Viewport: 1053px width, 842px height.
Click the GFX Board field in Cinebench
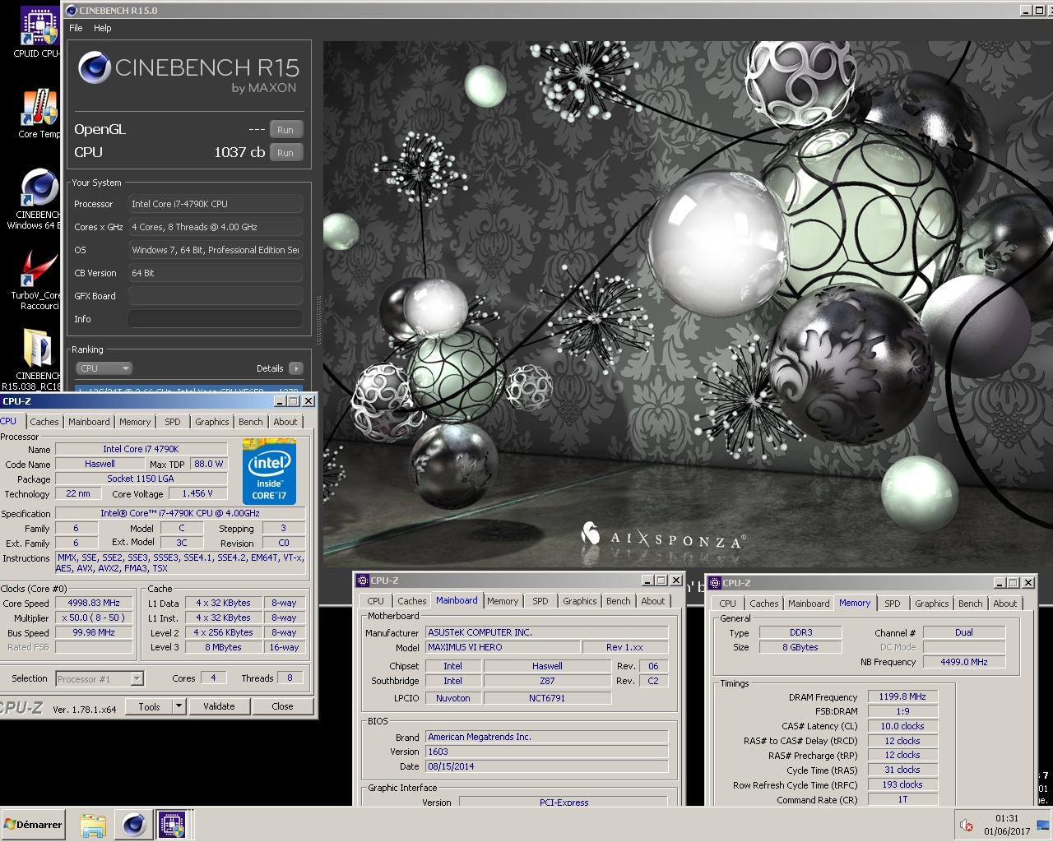tap(216, 296)
